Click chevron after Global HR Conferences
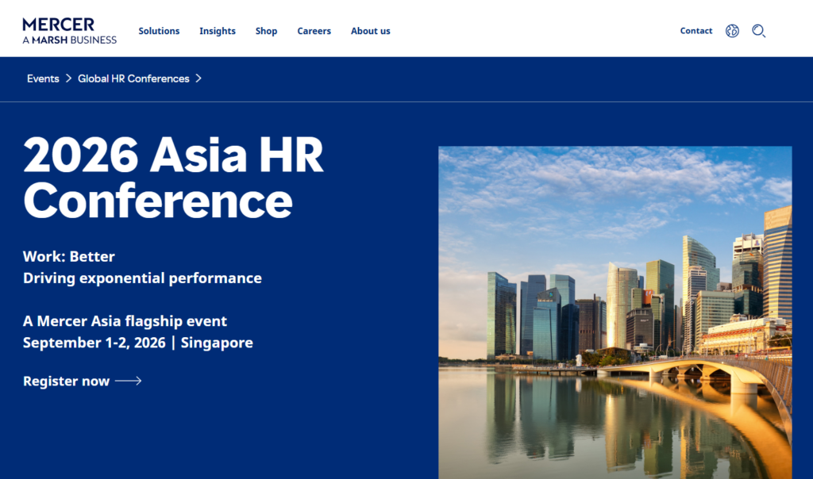 coord(198,79)
